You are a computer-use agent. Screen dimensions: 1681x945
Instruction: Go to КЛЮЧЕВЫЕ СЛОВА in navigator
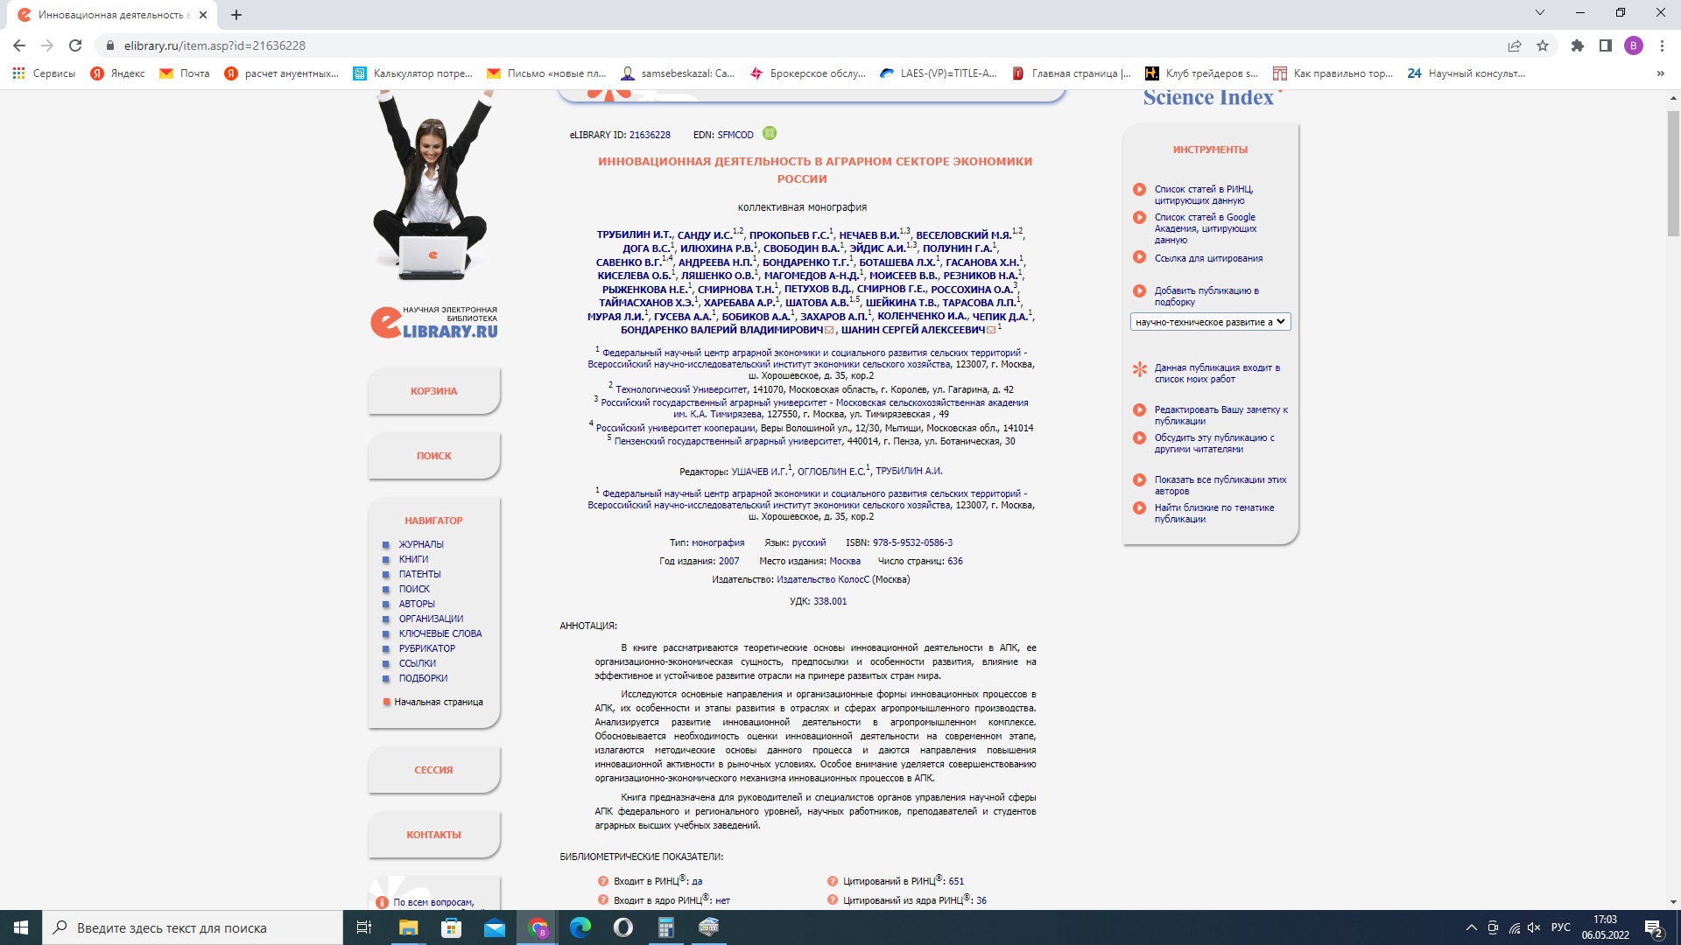(x=440, y=633)
